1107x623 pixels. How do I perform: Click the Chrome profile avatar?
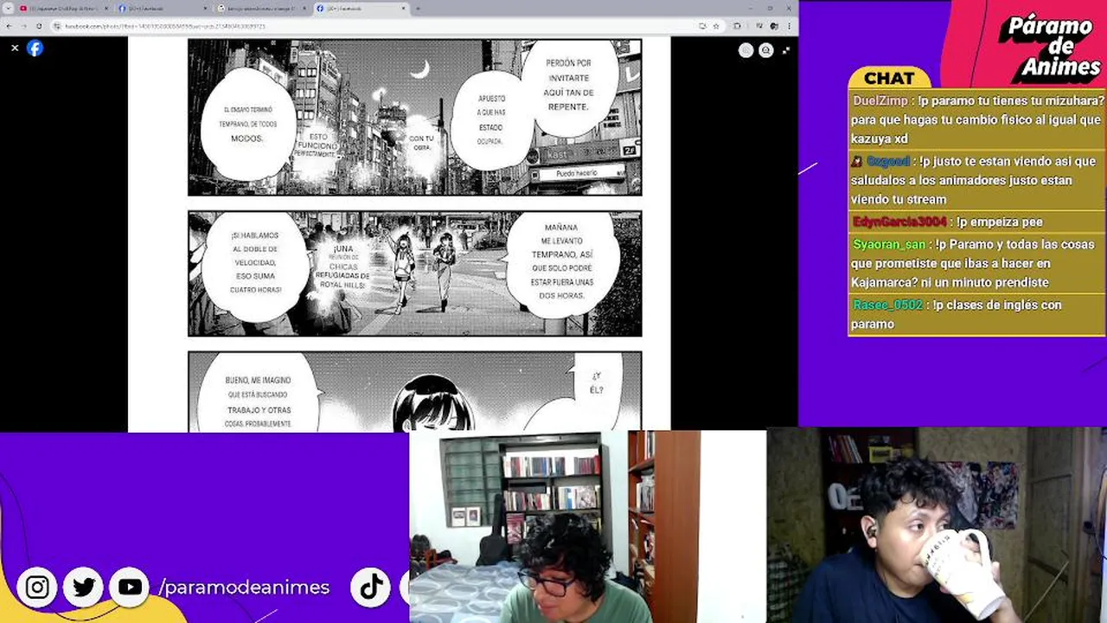tap(774, 26)
